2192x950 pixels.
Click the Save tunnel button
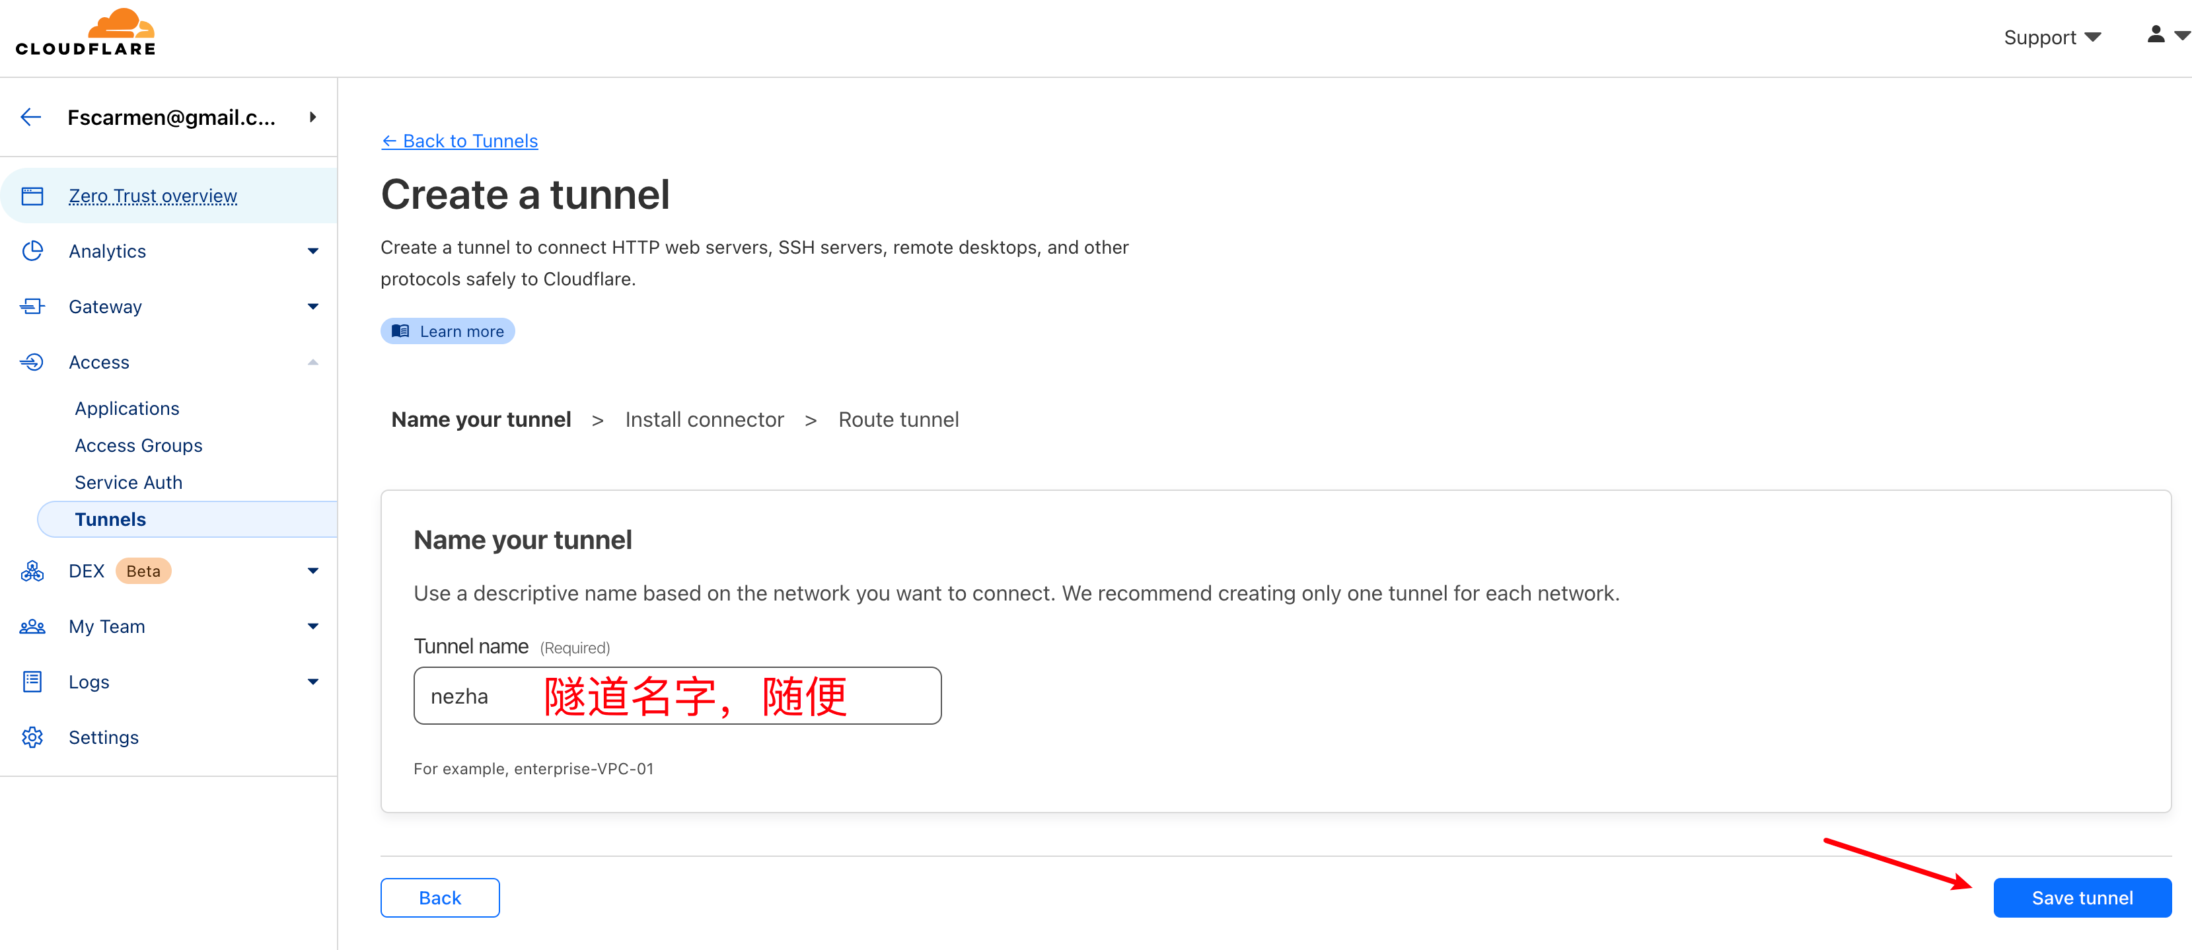[2082, 897]
